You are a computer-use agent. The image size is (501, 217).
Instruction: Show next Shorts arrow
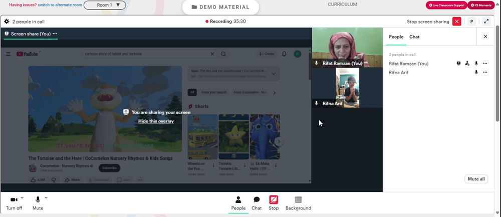pyautogui.click(x=279, y=142)
